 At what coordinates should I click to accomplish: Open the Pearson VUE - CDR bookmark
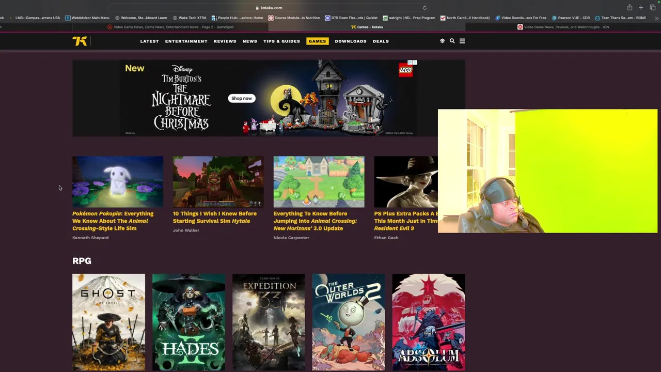[571, 18]
